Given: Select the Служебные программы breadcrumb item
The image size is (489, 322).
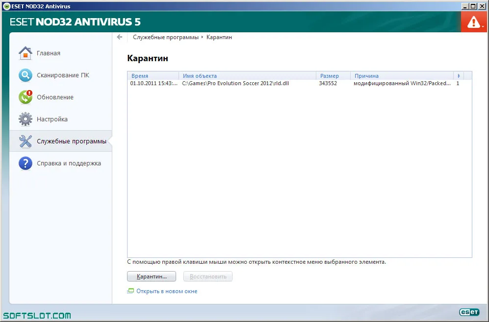Looking at the screenshot, I should click(x=166, y=37).
